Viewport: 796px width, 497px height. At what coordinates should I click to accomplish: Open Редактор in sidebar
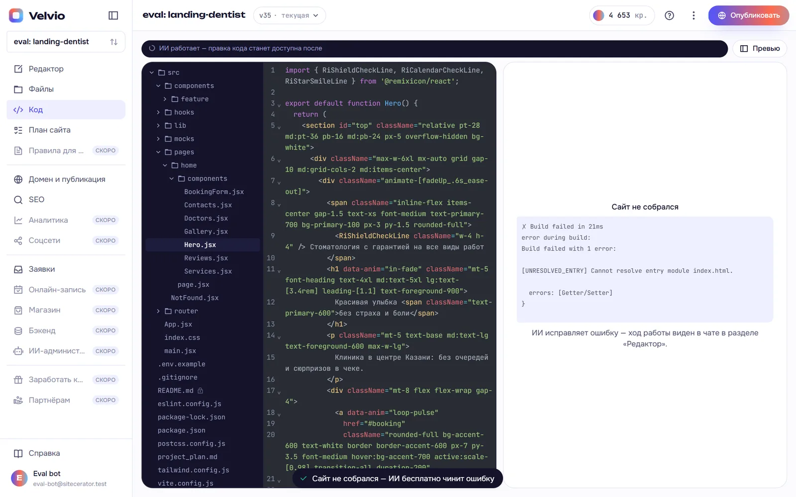[66, 69]
